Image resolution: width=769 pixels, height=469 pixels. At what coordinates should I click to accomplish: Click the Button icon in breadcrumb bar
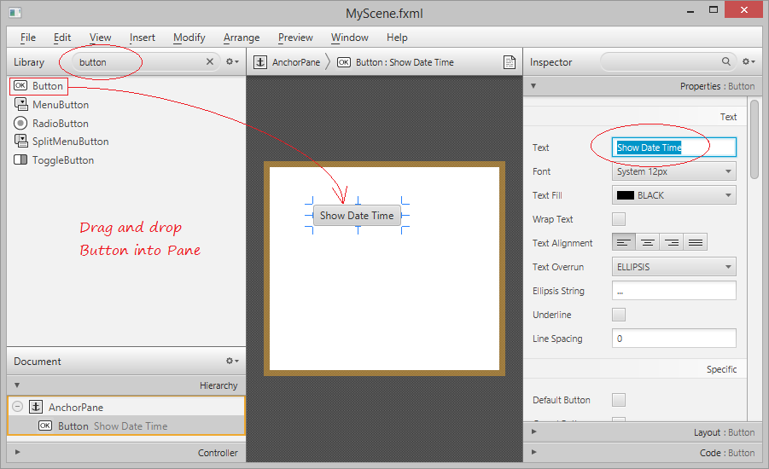[344, 62]
